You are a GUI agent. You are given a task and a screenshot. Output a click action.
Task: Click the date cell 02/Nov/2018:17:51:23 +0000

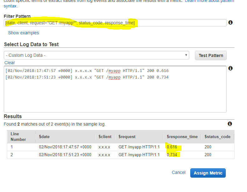point(65,155)
